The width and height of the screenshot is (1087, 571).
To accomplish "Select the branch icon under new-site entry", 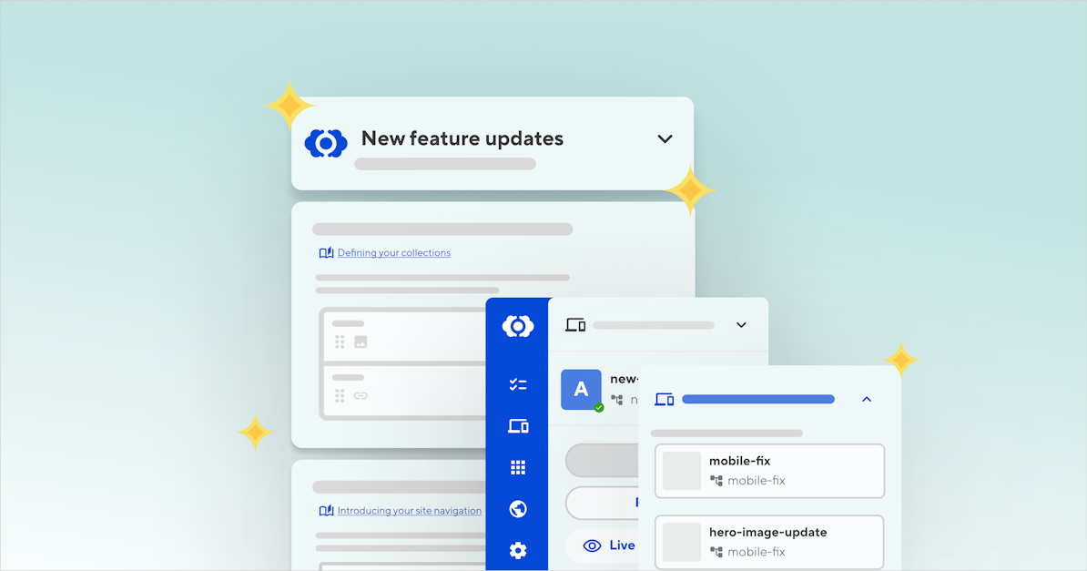I will coord(617,402).
